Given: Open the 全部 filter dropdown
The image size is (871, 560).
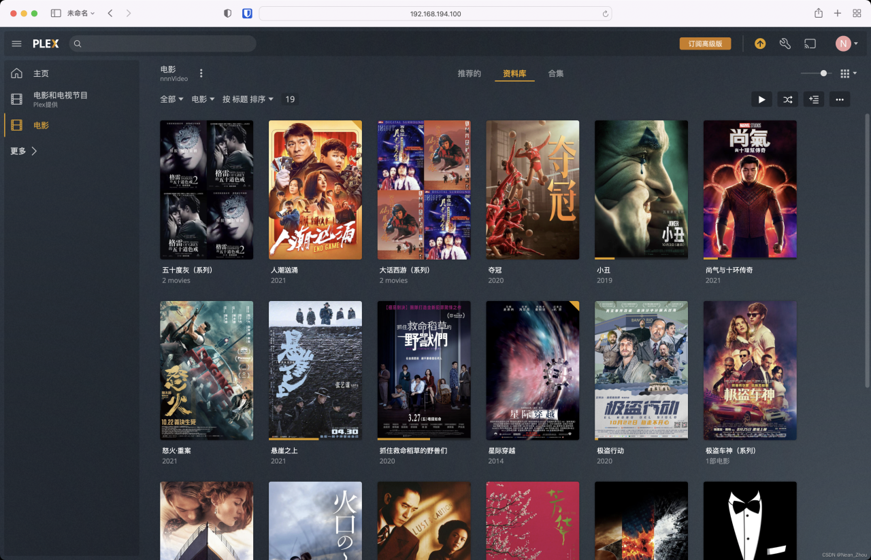Looking at the screenshot, I should [x=172, y=99].
